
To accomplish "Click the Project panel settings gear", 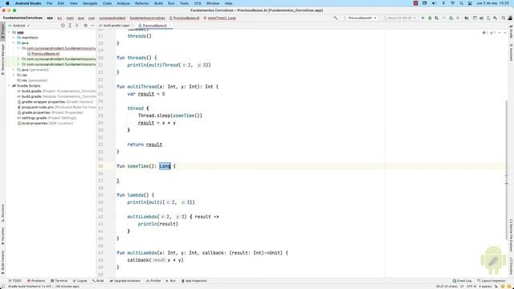I will pos(86,26).
